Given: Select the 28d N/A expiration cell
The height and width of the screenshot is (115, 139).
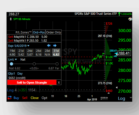Looking at the screenshot, I should 47,53.
